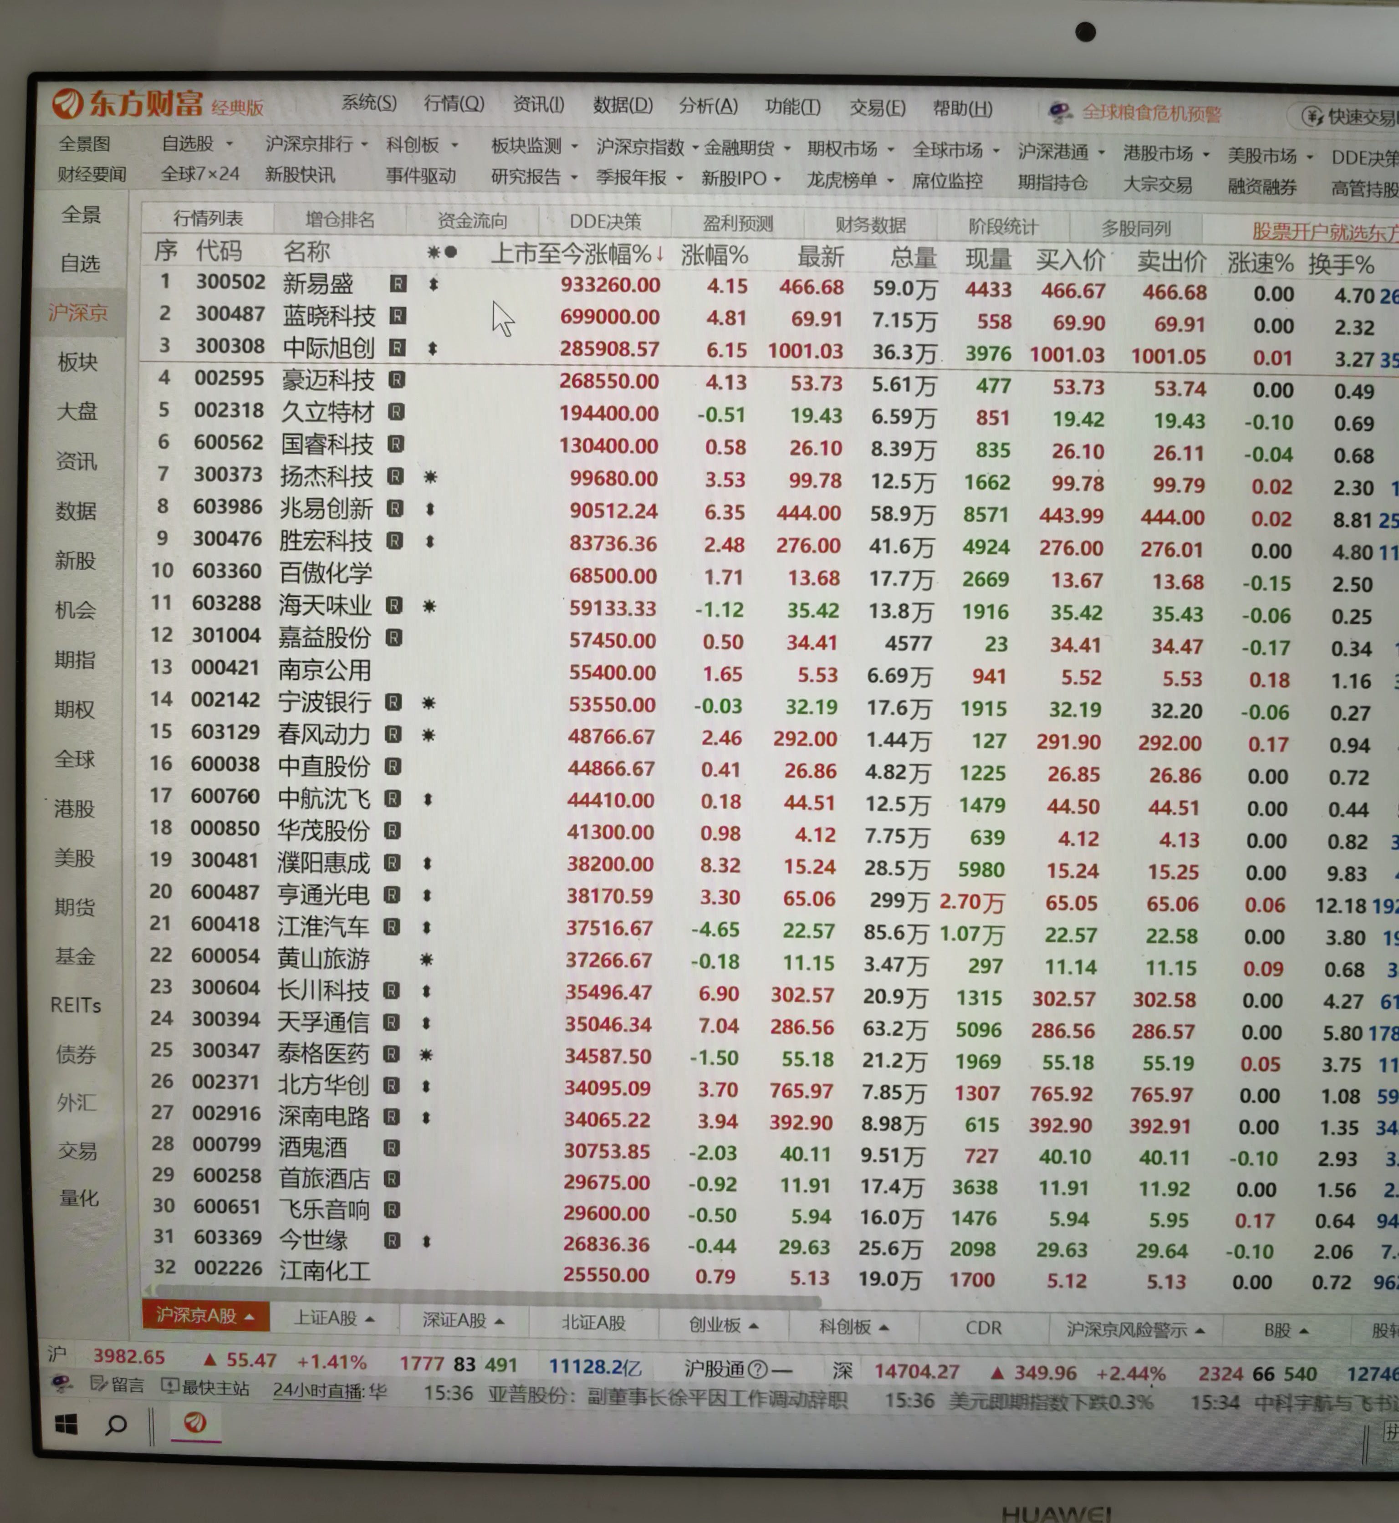Screen dimensions: 1399x1523
Task: Open REITs in the left sidebar
Action: pyautogui.click(x=76, y=1005)
